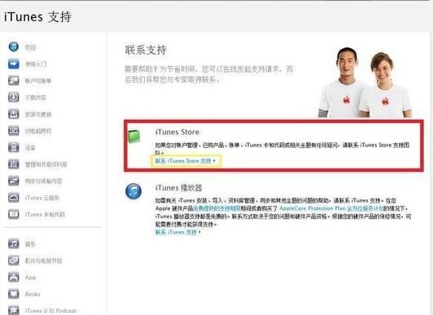The width and height of the screenshot is (433, 315).
Task: Select the blue arrow getting-started icon
Action: click(x=13, y=64)
